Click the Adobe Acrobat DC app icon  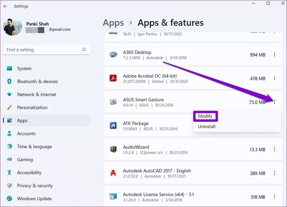113,78
